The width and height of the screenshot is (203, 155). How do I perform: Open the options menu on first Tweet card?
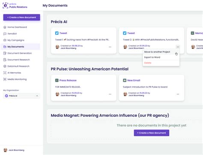pos(110,47)
